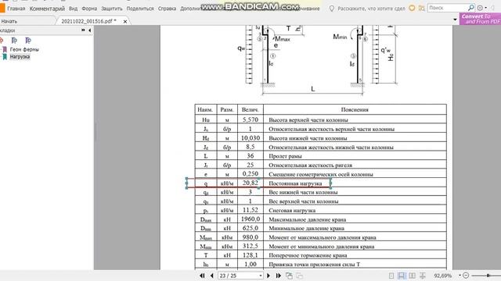The width and height of the screenshot is (501, 281).
Task: Click the second bookmark tool icon
Action: coord(14,41)
